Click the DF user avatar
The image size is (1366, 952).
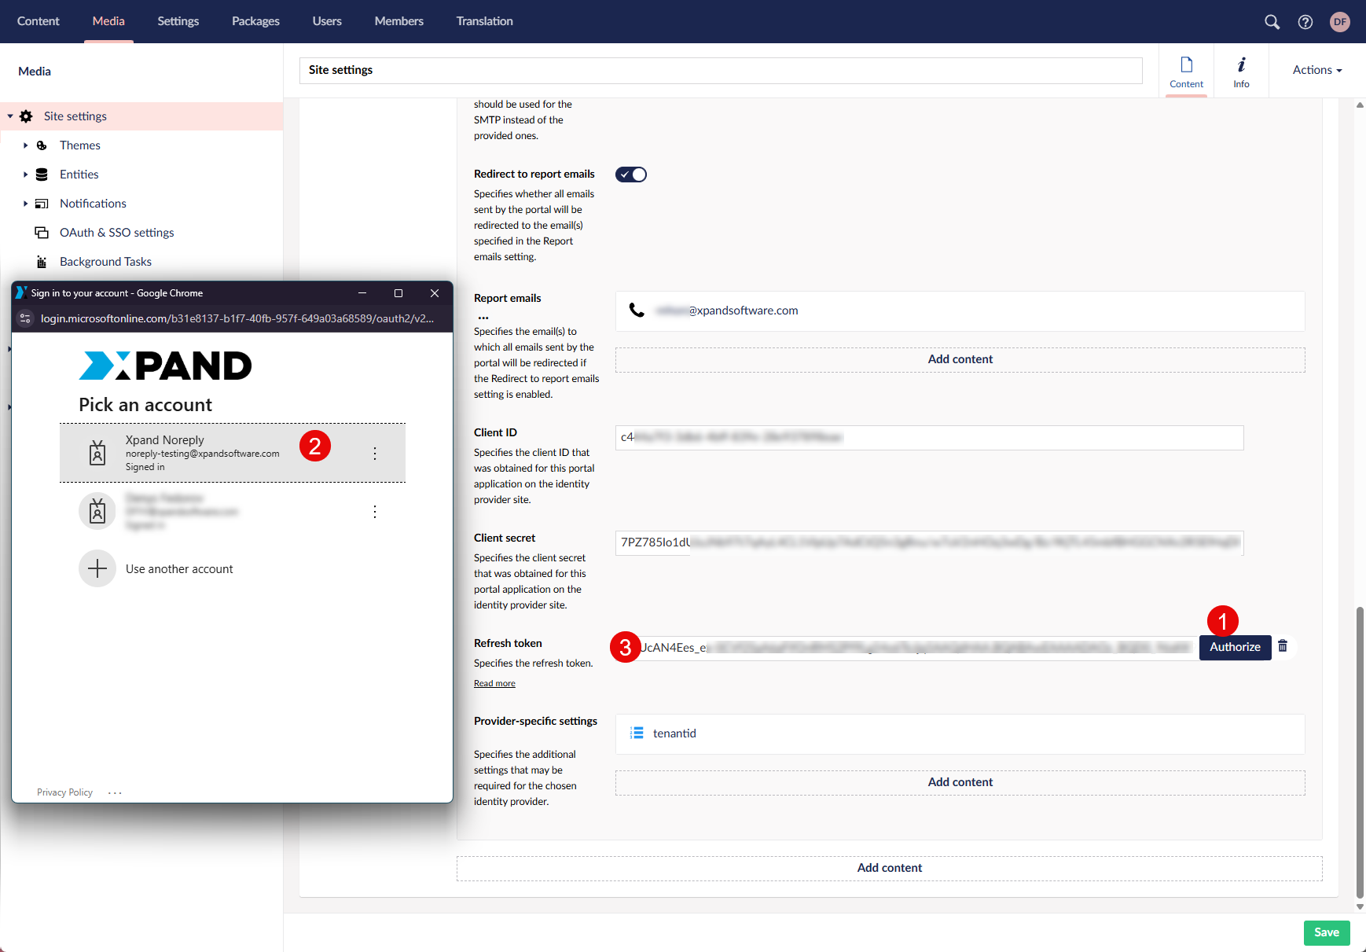(x=1340, y=22)
